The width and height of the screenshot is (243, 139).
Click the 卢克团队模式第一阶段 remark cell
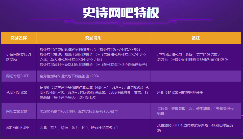tap(192, 57)
